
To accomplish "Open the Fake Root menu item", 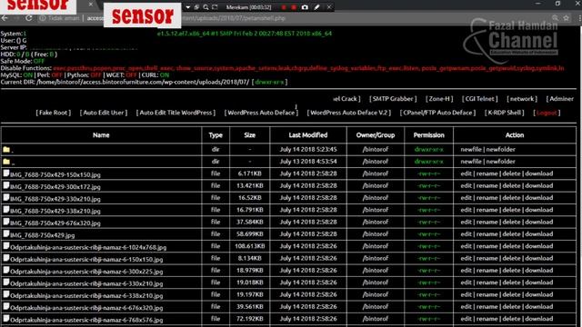I will tap(53, 113).
